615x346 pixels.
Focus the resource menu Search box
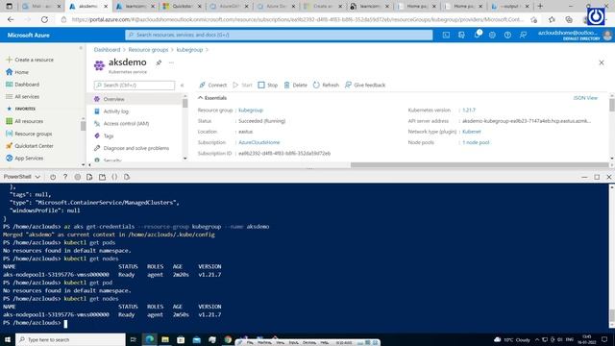[x=135, y=86]
